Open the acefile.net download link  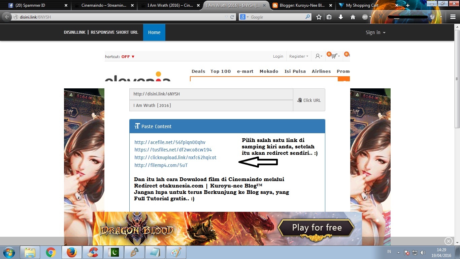(170, 142)
